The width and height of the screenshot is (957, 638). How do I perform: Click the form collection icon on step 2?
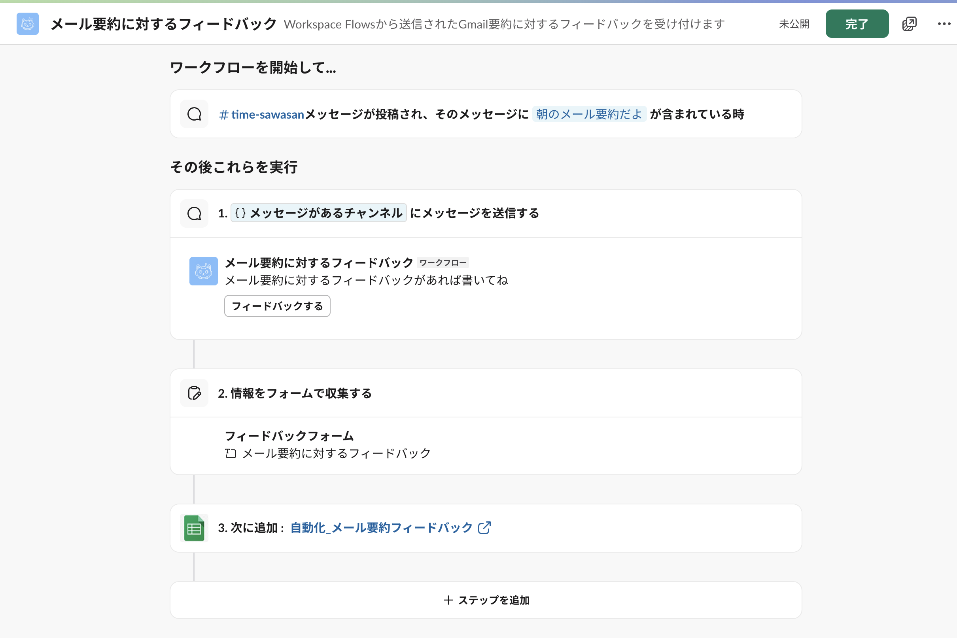[x=194, y=393]
